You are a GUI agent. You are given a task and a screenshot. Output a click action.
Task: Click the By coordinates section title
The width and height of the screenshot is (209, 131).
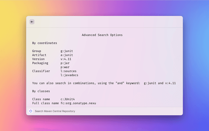[44, 43]
